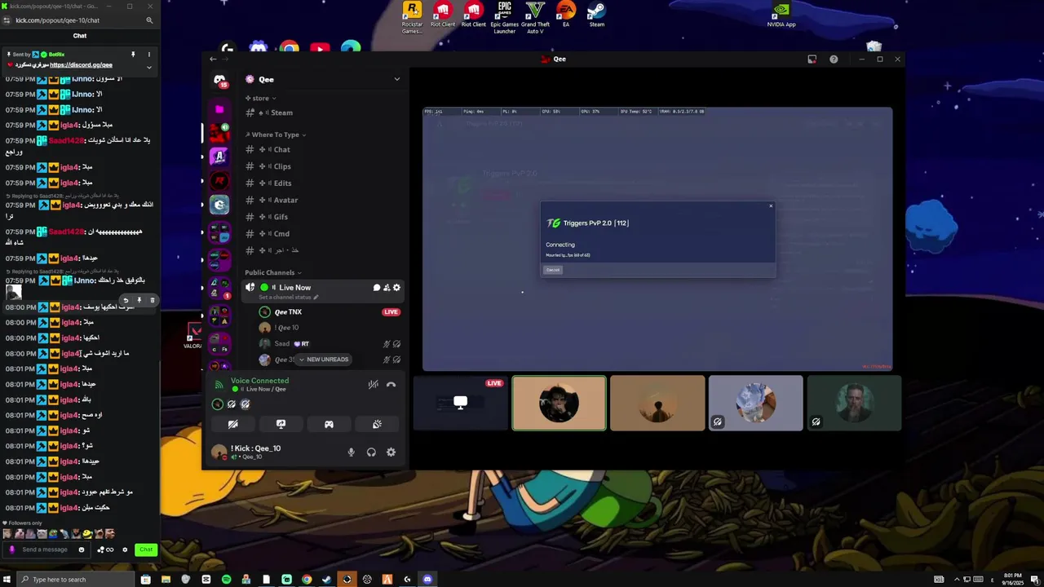Screen dimensions: 1044x587
Task: Open Epic Games Launcher desktop icon
Action: point(504,16)
